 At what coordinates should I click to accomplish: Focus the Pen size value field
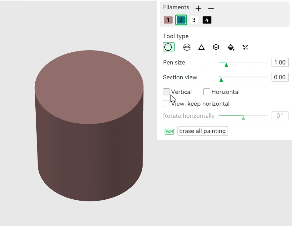click(280, 62)
